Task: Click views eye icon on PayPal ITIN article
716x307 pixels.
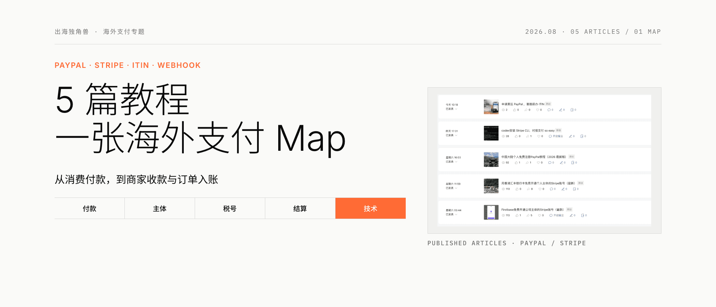Action: (503, 110)
